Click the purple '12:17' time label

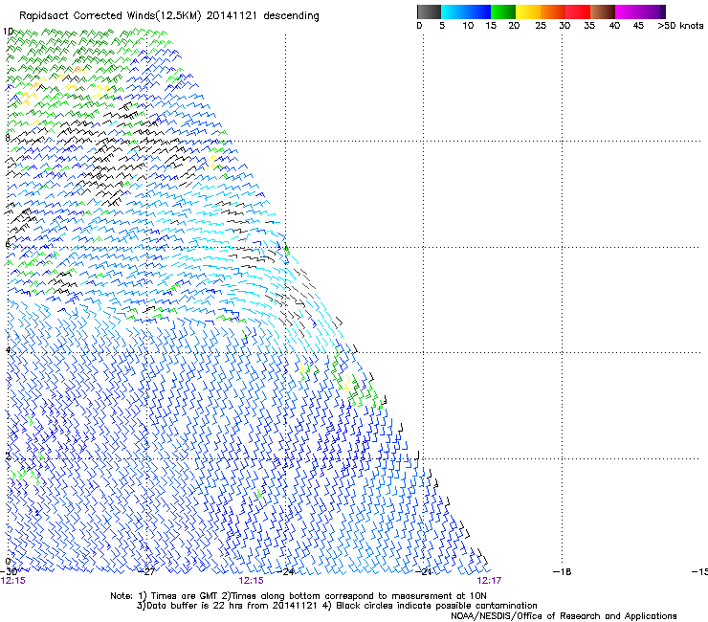489,581
